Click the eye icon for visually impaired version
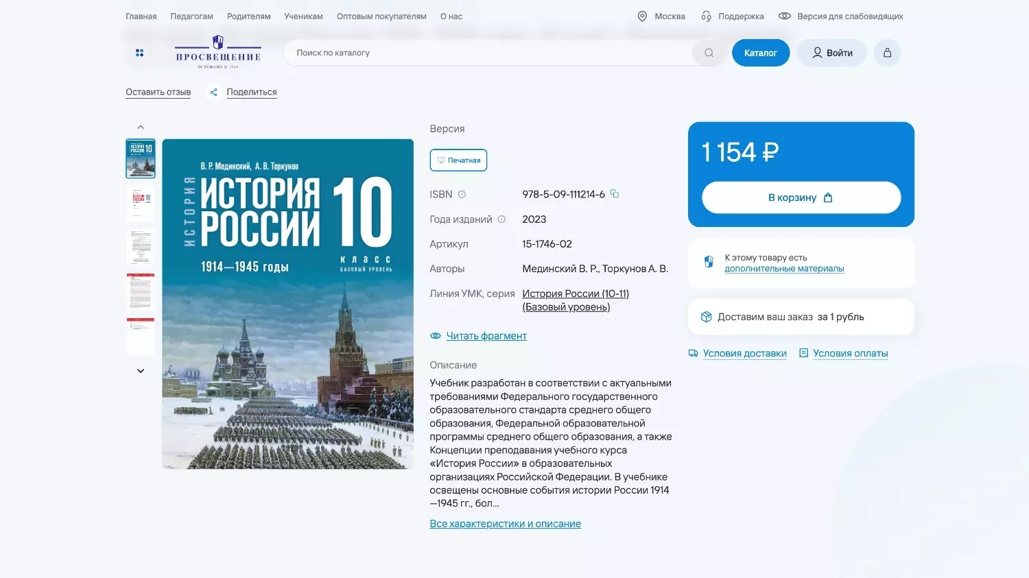The height and width of the screenshot is (578, 1029). coord(784,16)
